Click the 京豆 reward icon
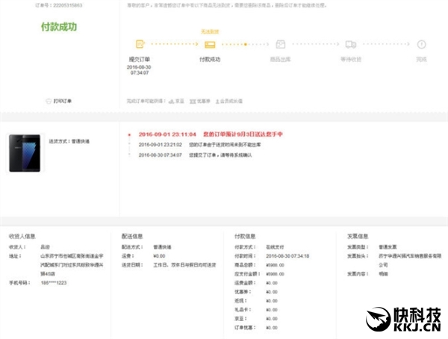Viewport: 448px width, 339px height. tap(171, 99)
